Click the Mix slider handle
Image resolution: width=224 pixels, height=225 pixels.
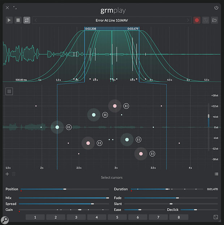pyautogui.click(x=108, y=198)
